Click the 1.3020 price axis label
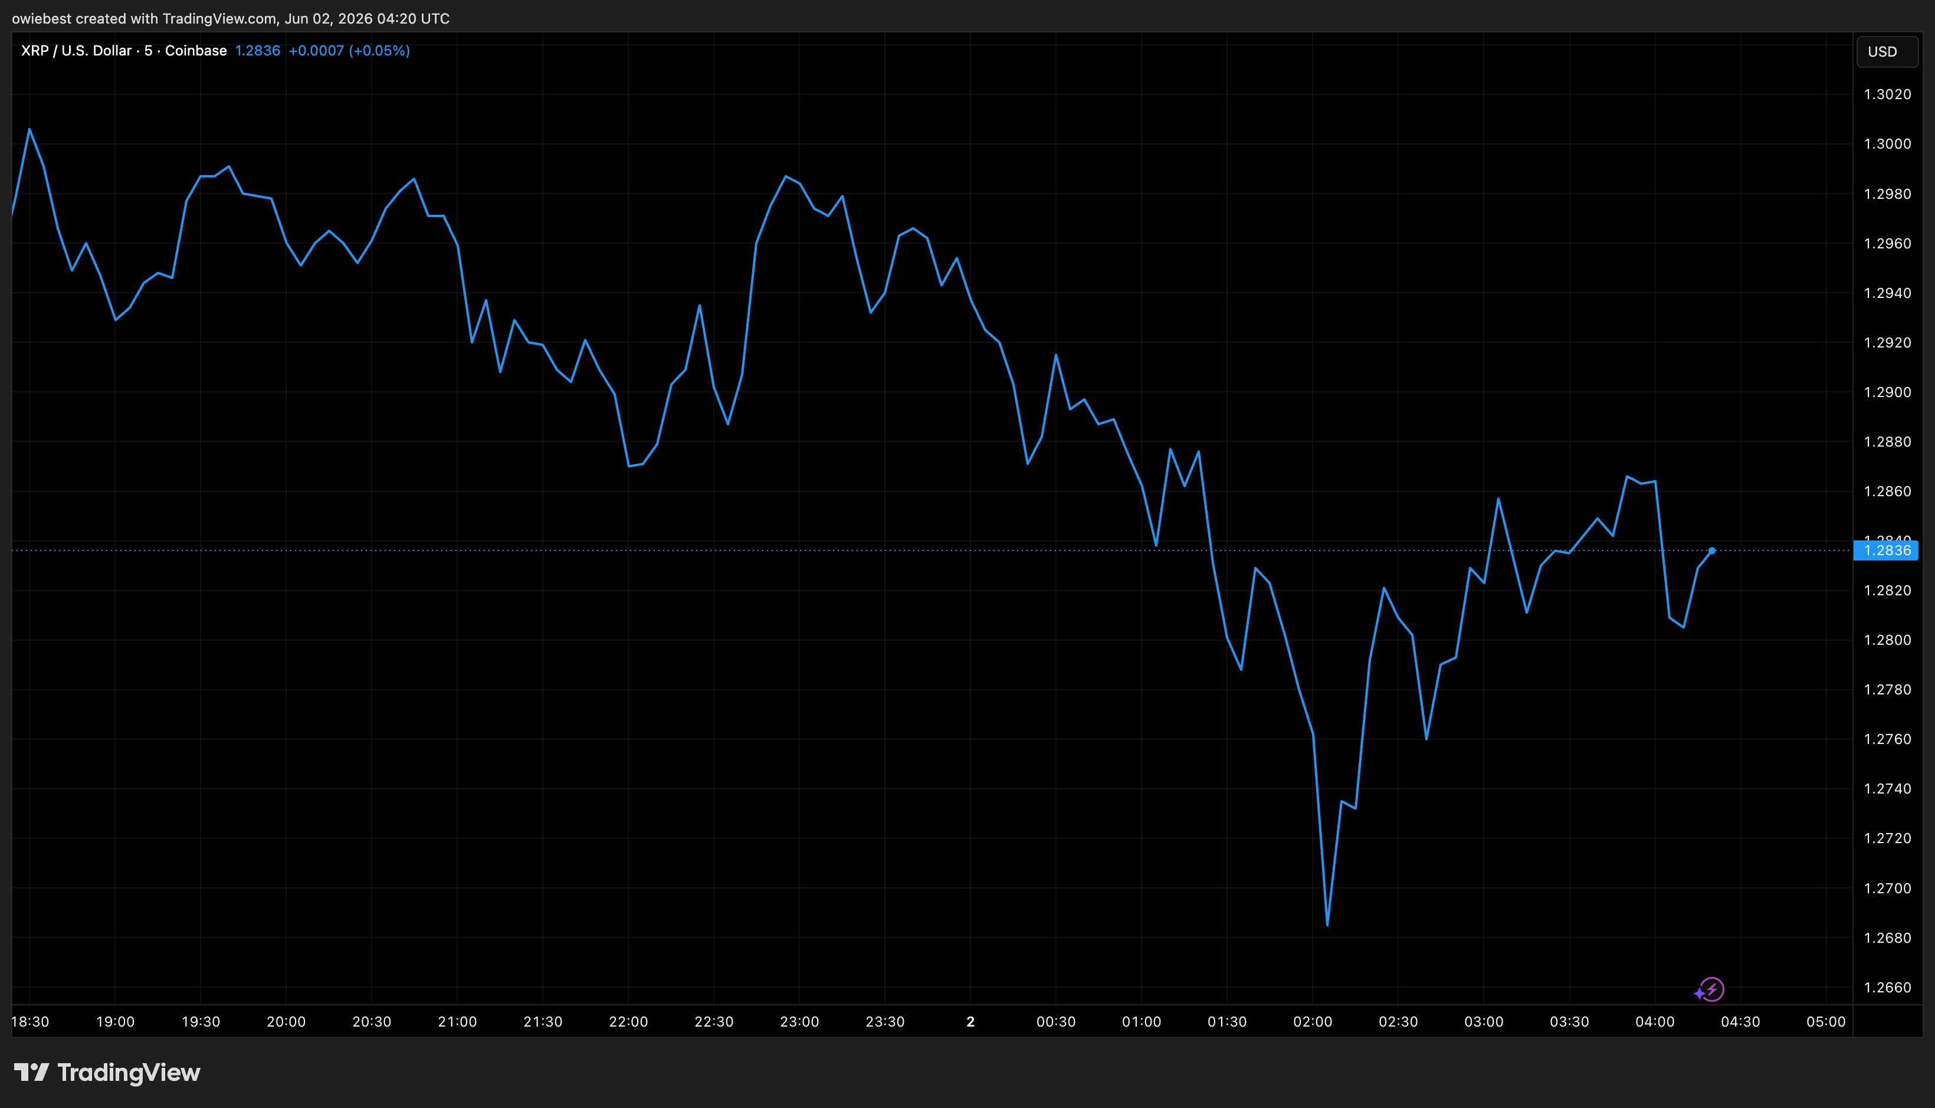 [x=1887, y=94]
